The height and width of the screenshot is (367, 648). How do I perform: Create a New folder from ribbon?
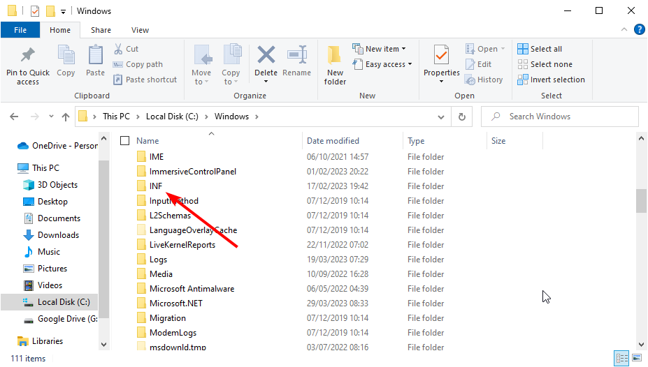[x=335, y=65]
